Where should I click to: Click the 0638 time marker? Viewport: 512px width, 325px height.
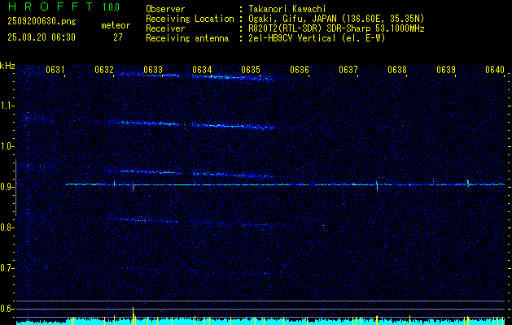(x=397, y=70)
